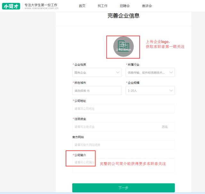Click the 完善企业信息 page heading
Viewport: 205px width, 194px height.
pos(123,16)
